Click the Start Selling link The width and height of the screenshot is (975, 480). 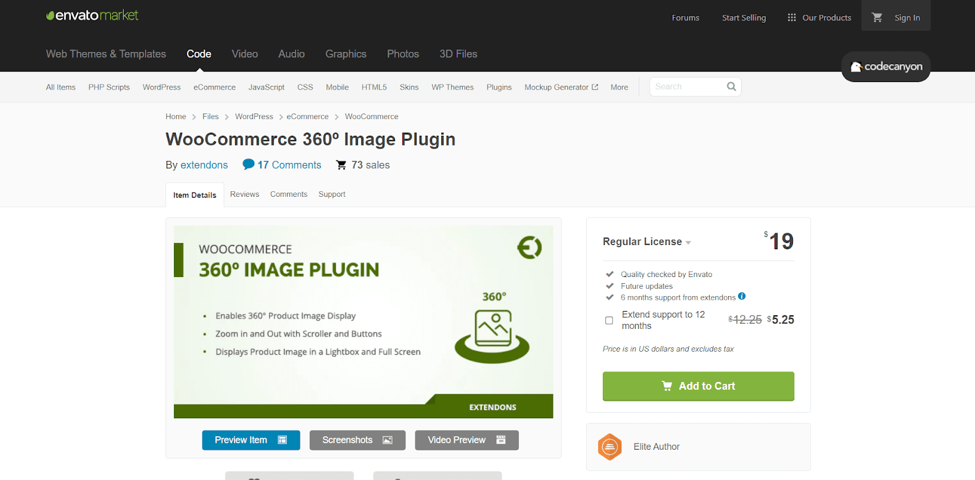tap(744, 18)
